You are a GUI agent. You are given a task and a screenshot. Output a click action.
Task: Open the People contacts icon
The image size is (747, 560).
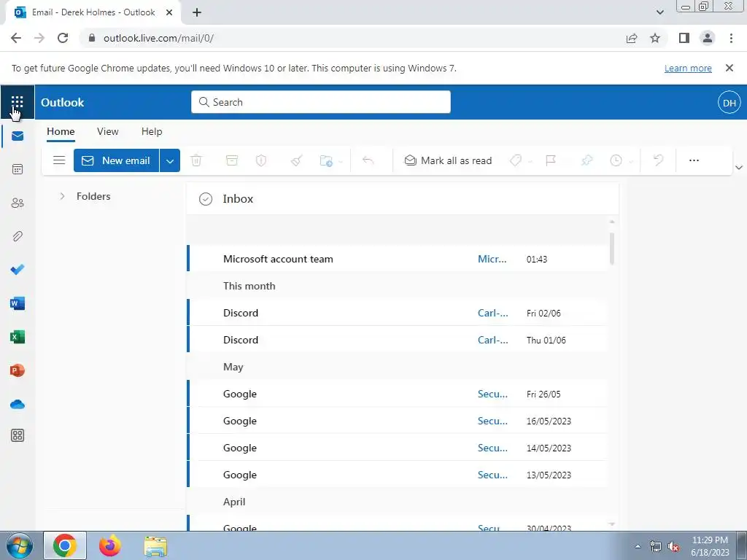(x=18, y=203)
